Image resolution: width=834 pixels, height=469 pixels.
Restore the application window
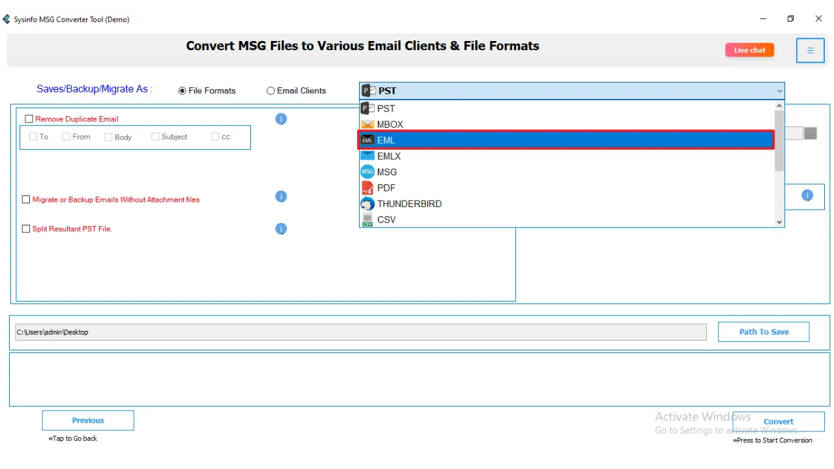click(x=790, y=19)
